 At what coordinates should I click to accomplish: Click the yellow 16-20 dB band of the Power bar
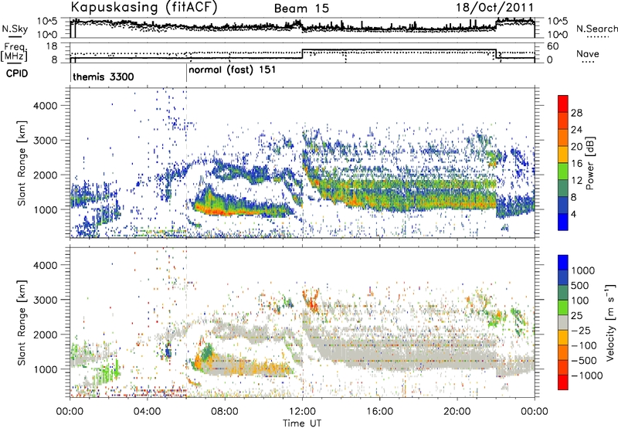point(563,155)
